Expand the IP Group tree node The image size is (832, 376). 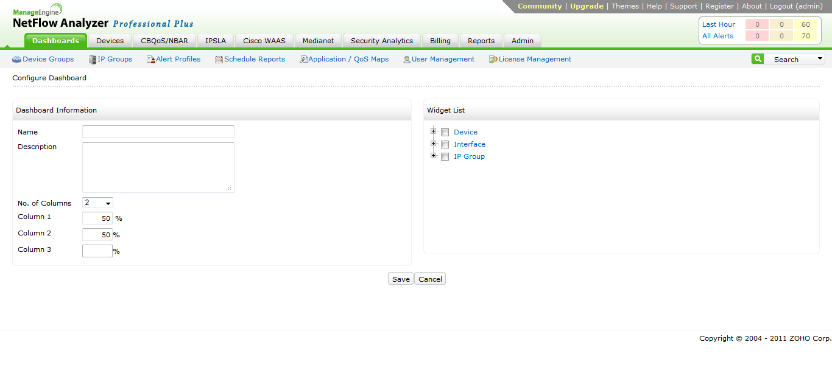point(434,156)
